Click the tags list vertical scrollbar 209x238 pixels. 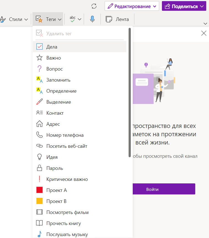pos(130,93)
